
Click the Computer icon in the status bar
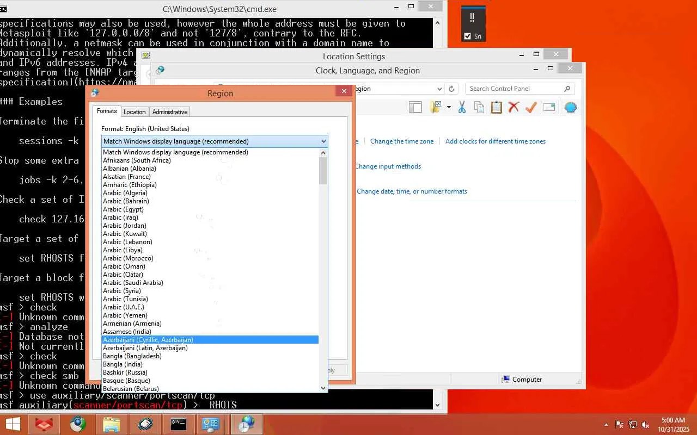[506, 380]
